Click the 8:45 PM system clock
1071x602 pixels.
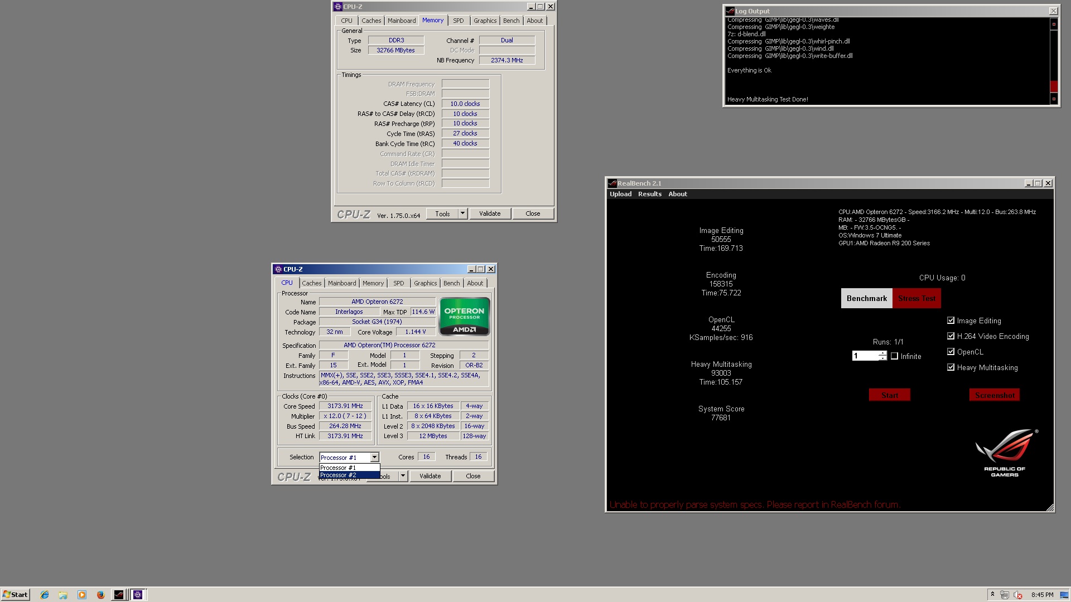pyautogui.click(x=1042, y=595)
